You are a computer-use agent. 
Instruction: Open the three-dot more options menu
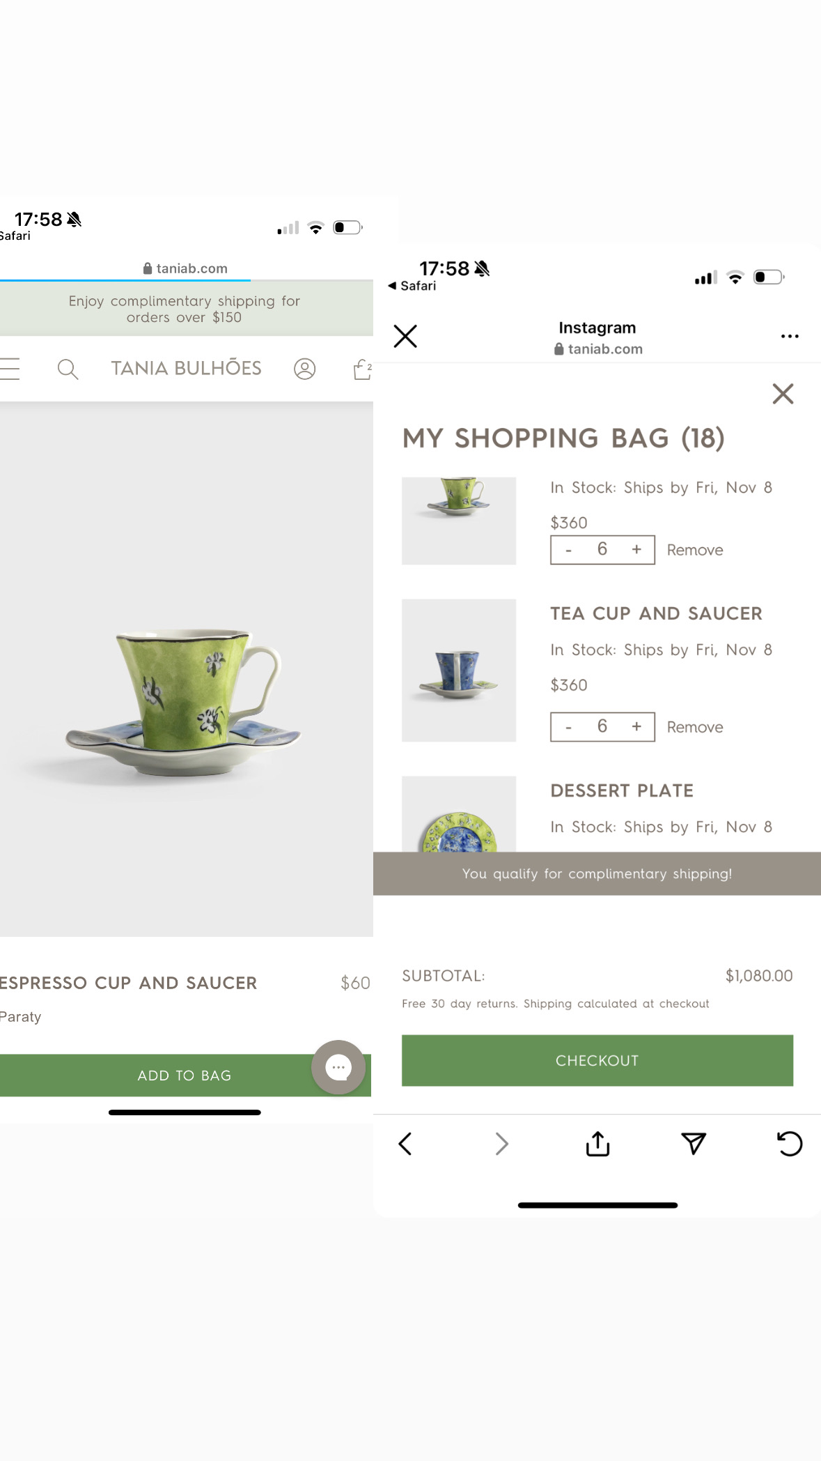(790, 337)
